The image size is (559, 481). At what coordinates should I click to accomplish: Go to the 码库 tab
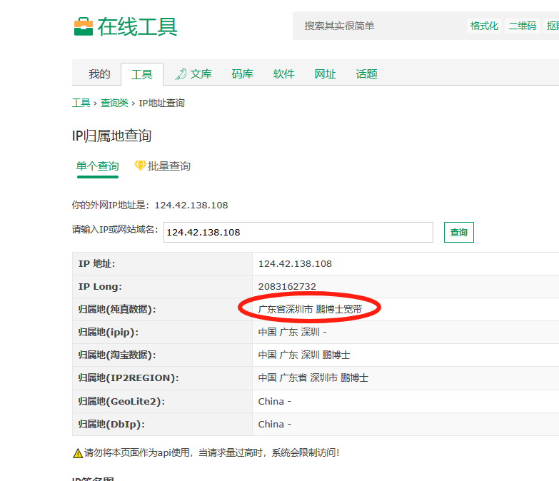click(x=242, y=74)
